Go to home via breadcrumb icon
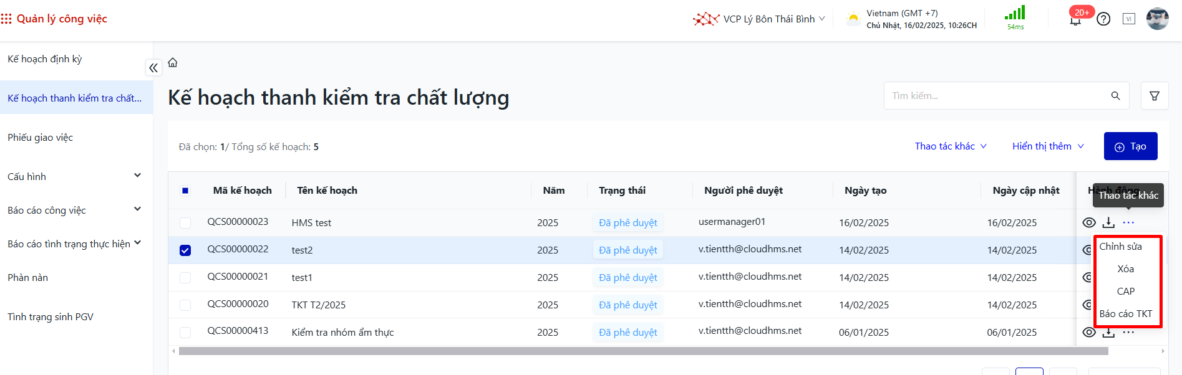Screen dimensions: 1182x375 coord(173,62)
